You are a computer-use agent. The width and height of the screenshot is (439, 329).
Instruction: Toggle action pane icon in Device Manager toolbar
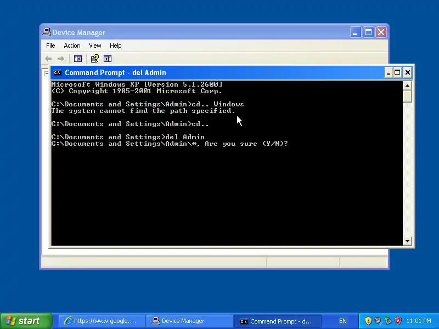click(108, 59)
